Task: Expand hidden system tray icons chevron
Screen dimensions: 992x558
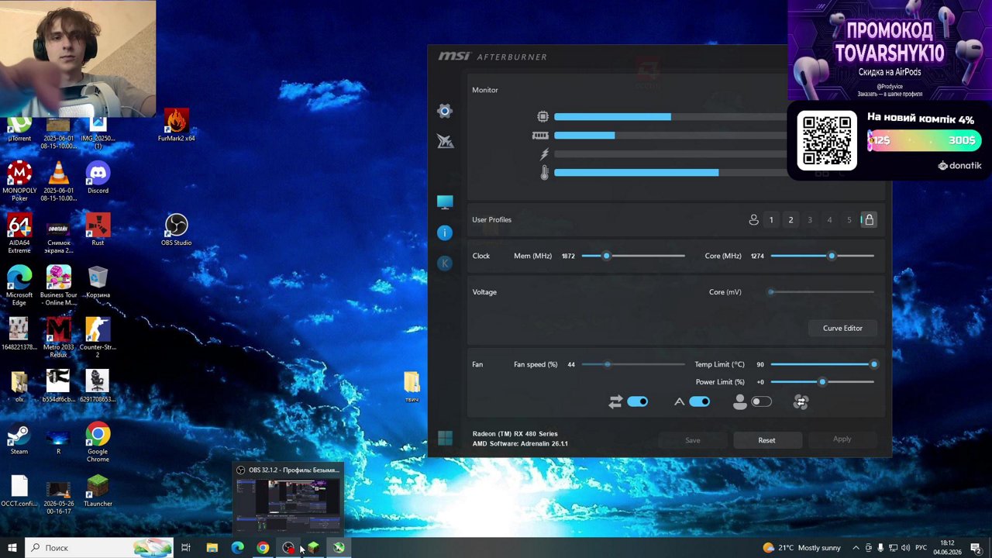Action: 856,548
